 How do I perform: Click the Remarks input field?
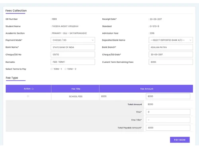(x=73, y=62)
